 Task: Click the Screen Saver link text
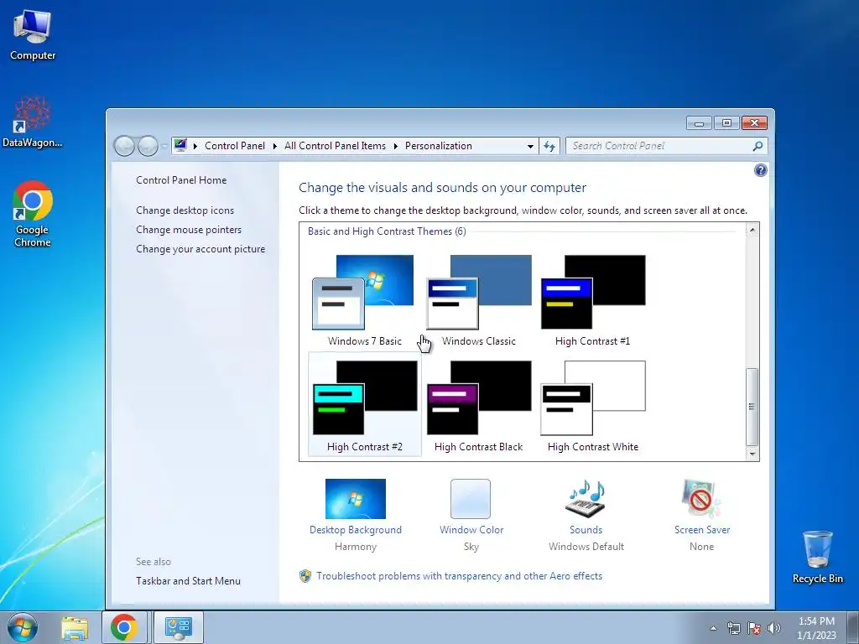tap(702, 530)
